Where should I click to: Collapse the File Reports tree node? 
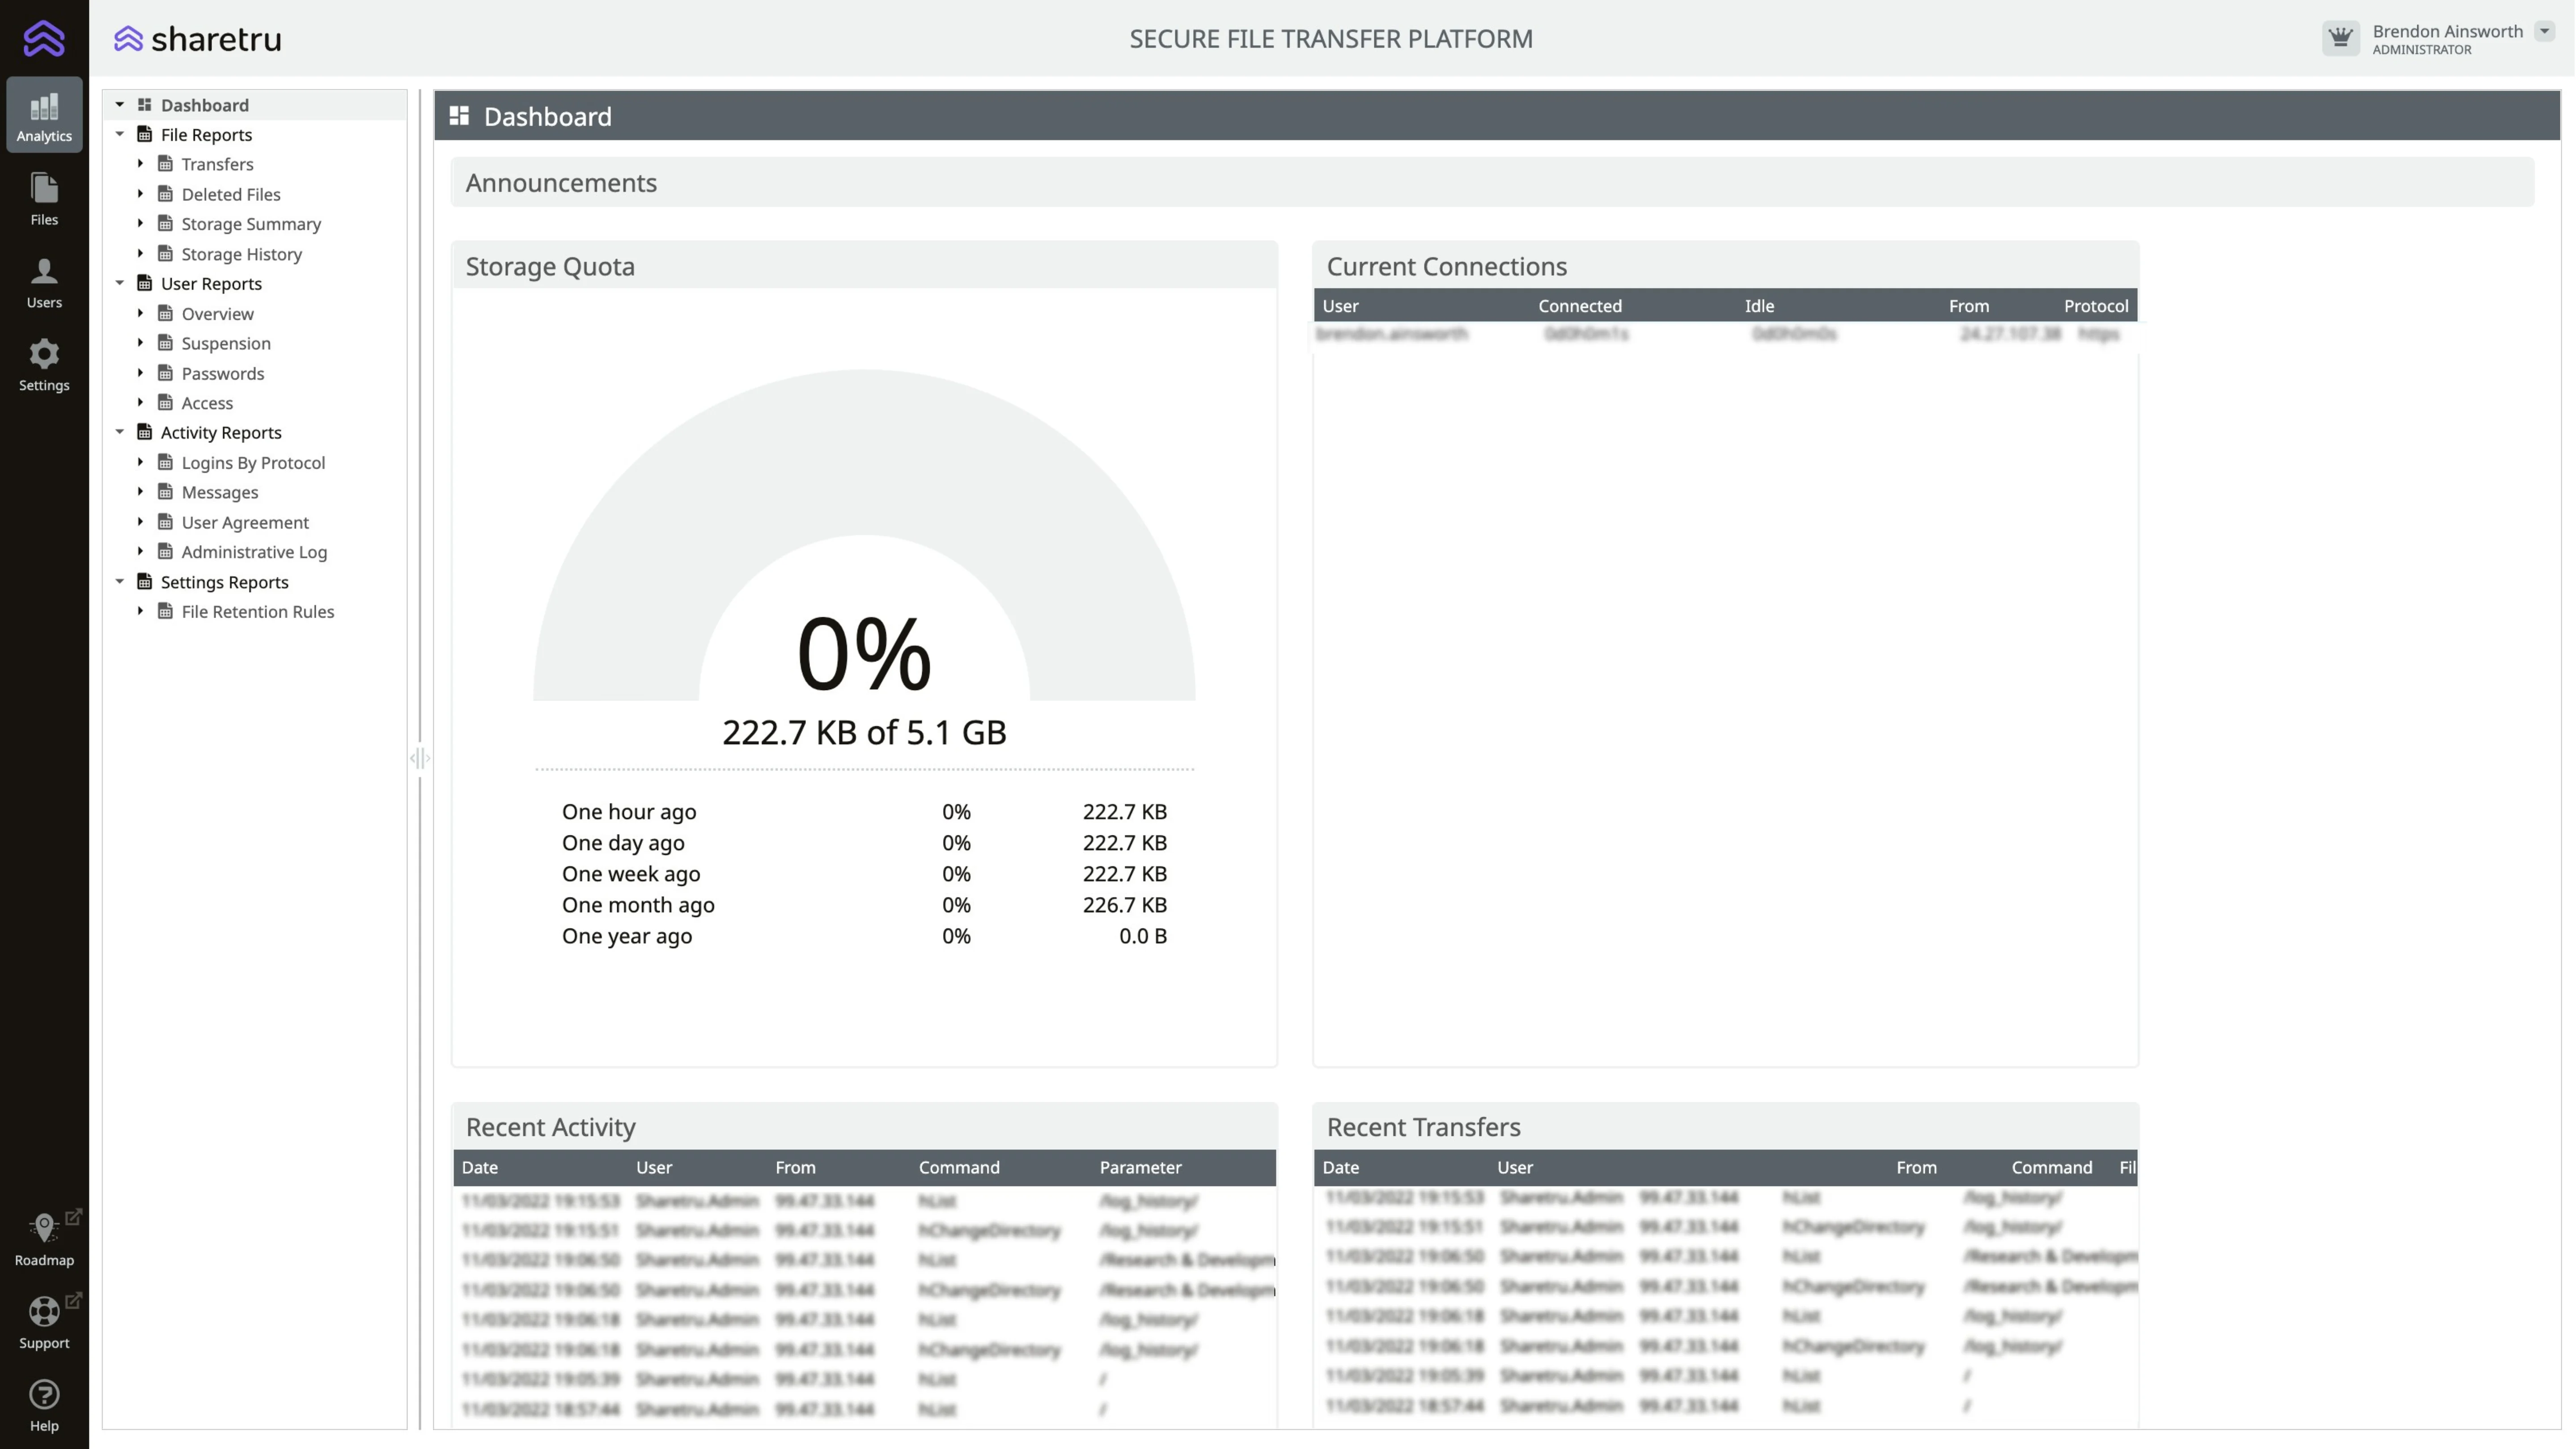[x=120, y=134]
